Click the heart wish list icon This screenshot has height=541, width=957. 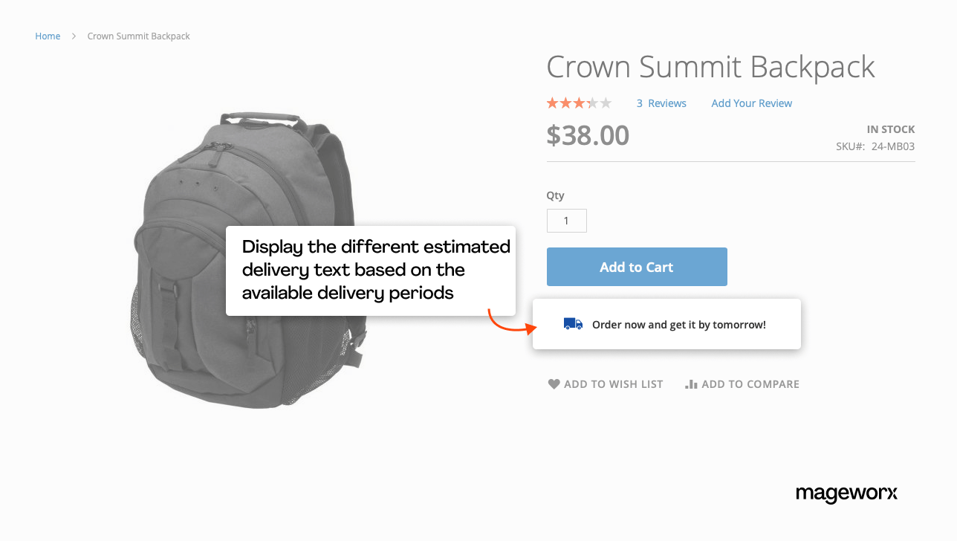(x=554, y=384)
